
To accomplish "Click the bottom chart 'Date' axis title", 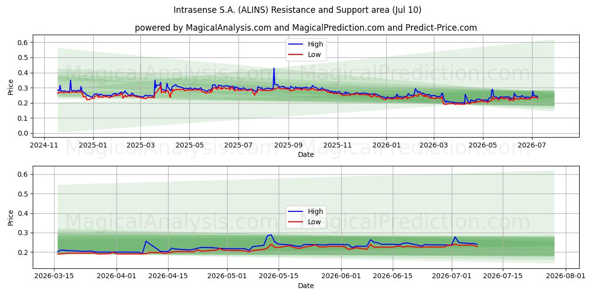I will [x=306, y=286].
